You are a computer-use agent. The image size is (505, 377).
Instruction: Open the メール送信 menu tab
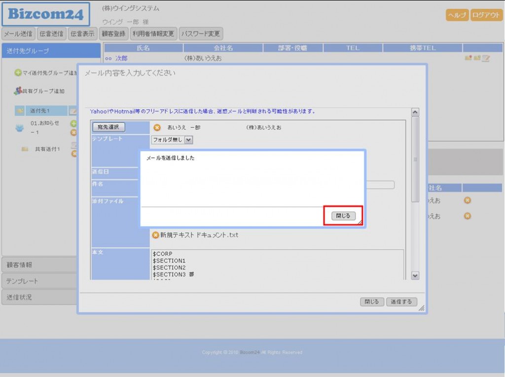coord(19,34)
